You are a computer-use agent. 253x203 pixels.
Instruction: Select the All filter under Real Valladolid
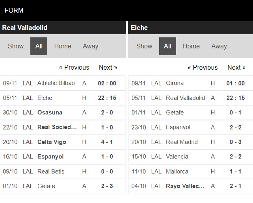[x=39, y=46]
